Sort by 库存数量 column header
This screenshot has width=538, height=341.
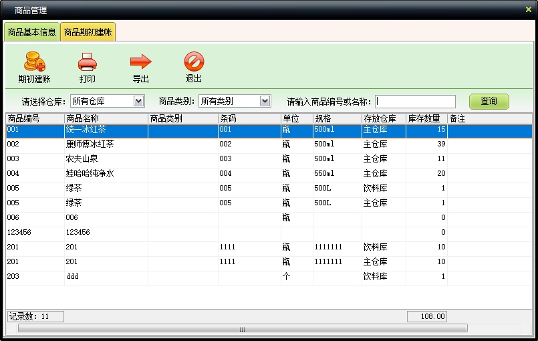pyautogui.click(x=426, y=118)
